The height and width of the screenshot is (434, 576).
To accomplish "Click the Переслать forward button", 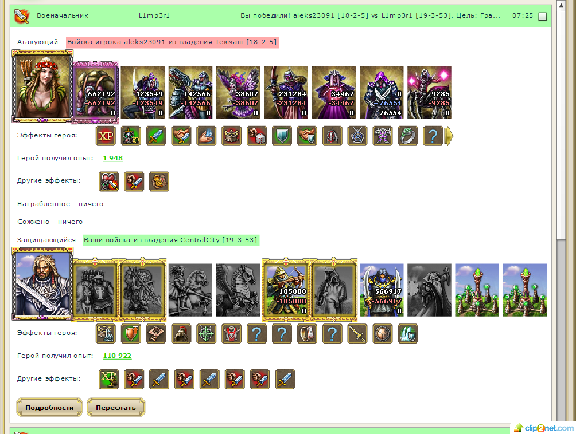I will click(116, 407).
